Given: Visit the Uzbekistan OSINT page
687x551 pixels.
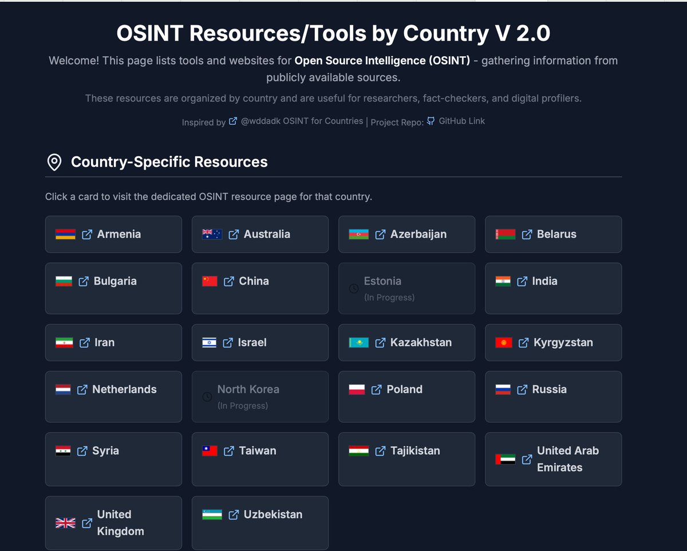Looking at the screenshot, I should 260,523.
